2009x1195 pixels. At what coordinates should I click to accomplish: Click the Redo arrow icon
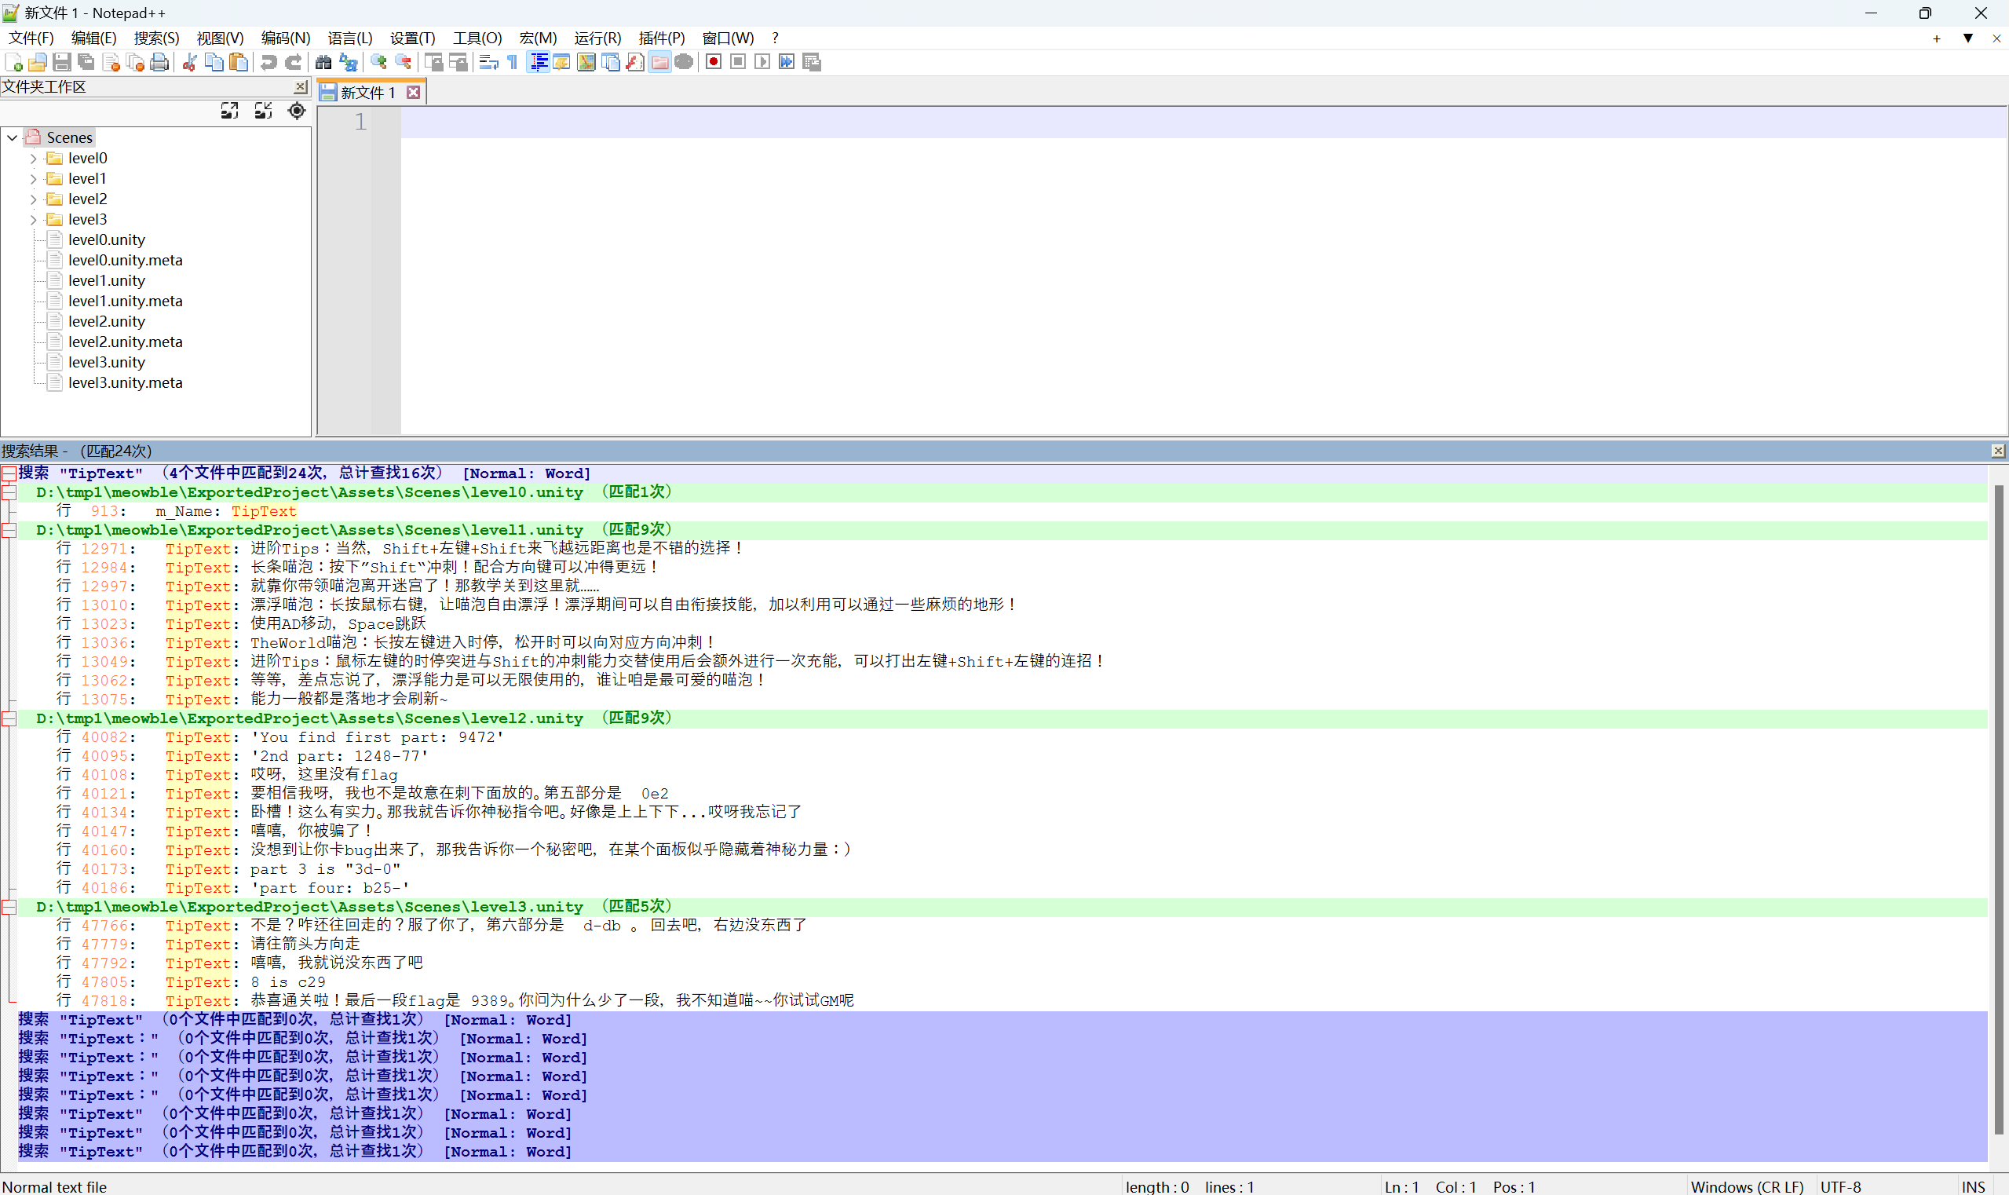click(293, 62)
